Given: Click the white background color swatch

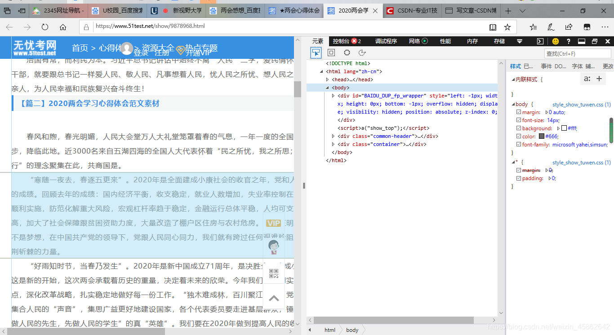Looking at the screenshot, I should 564,128.
